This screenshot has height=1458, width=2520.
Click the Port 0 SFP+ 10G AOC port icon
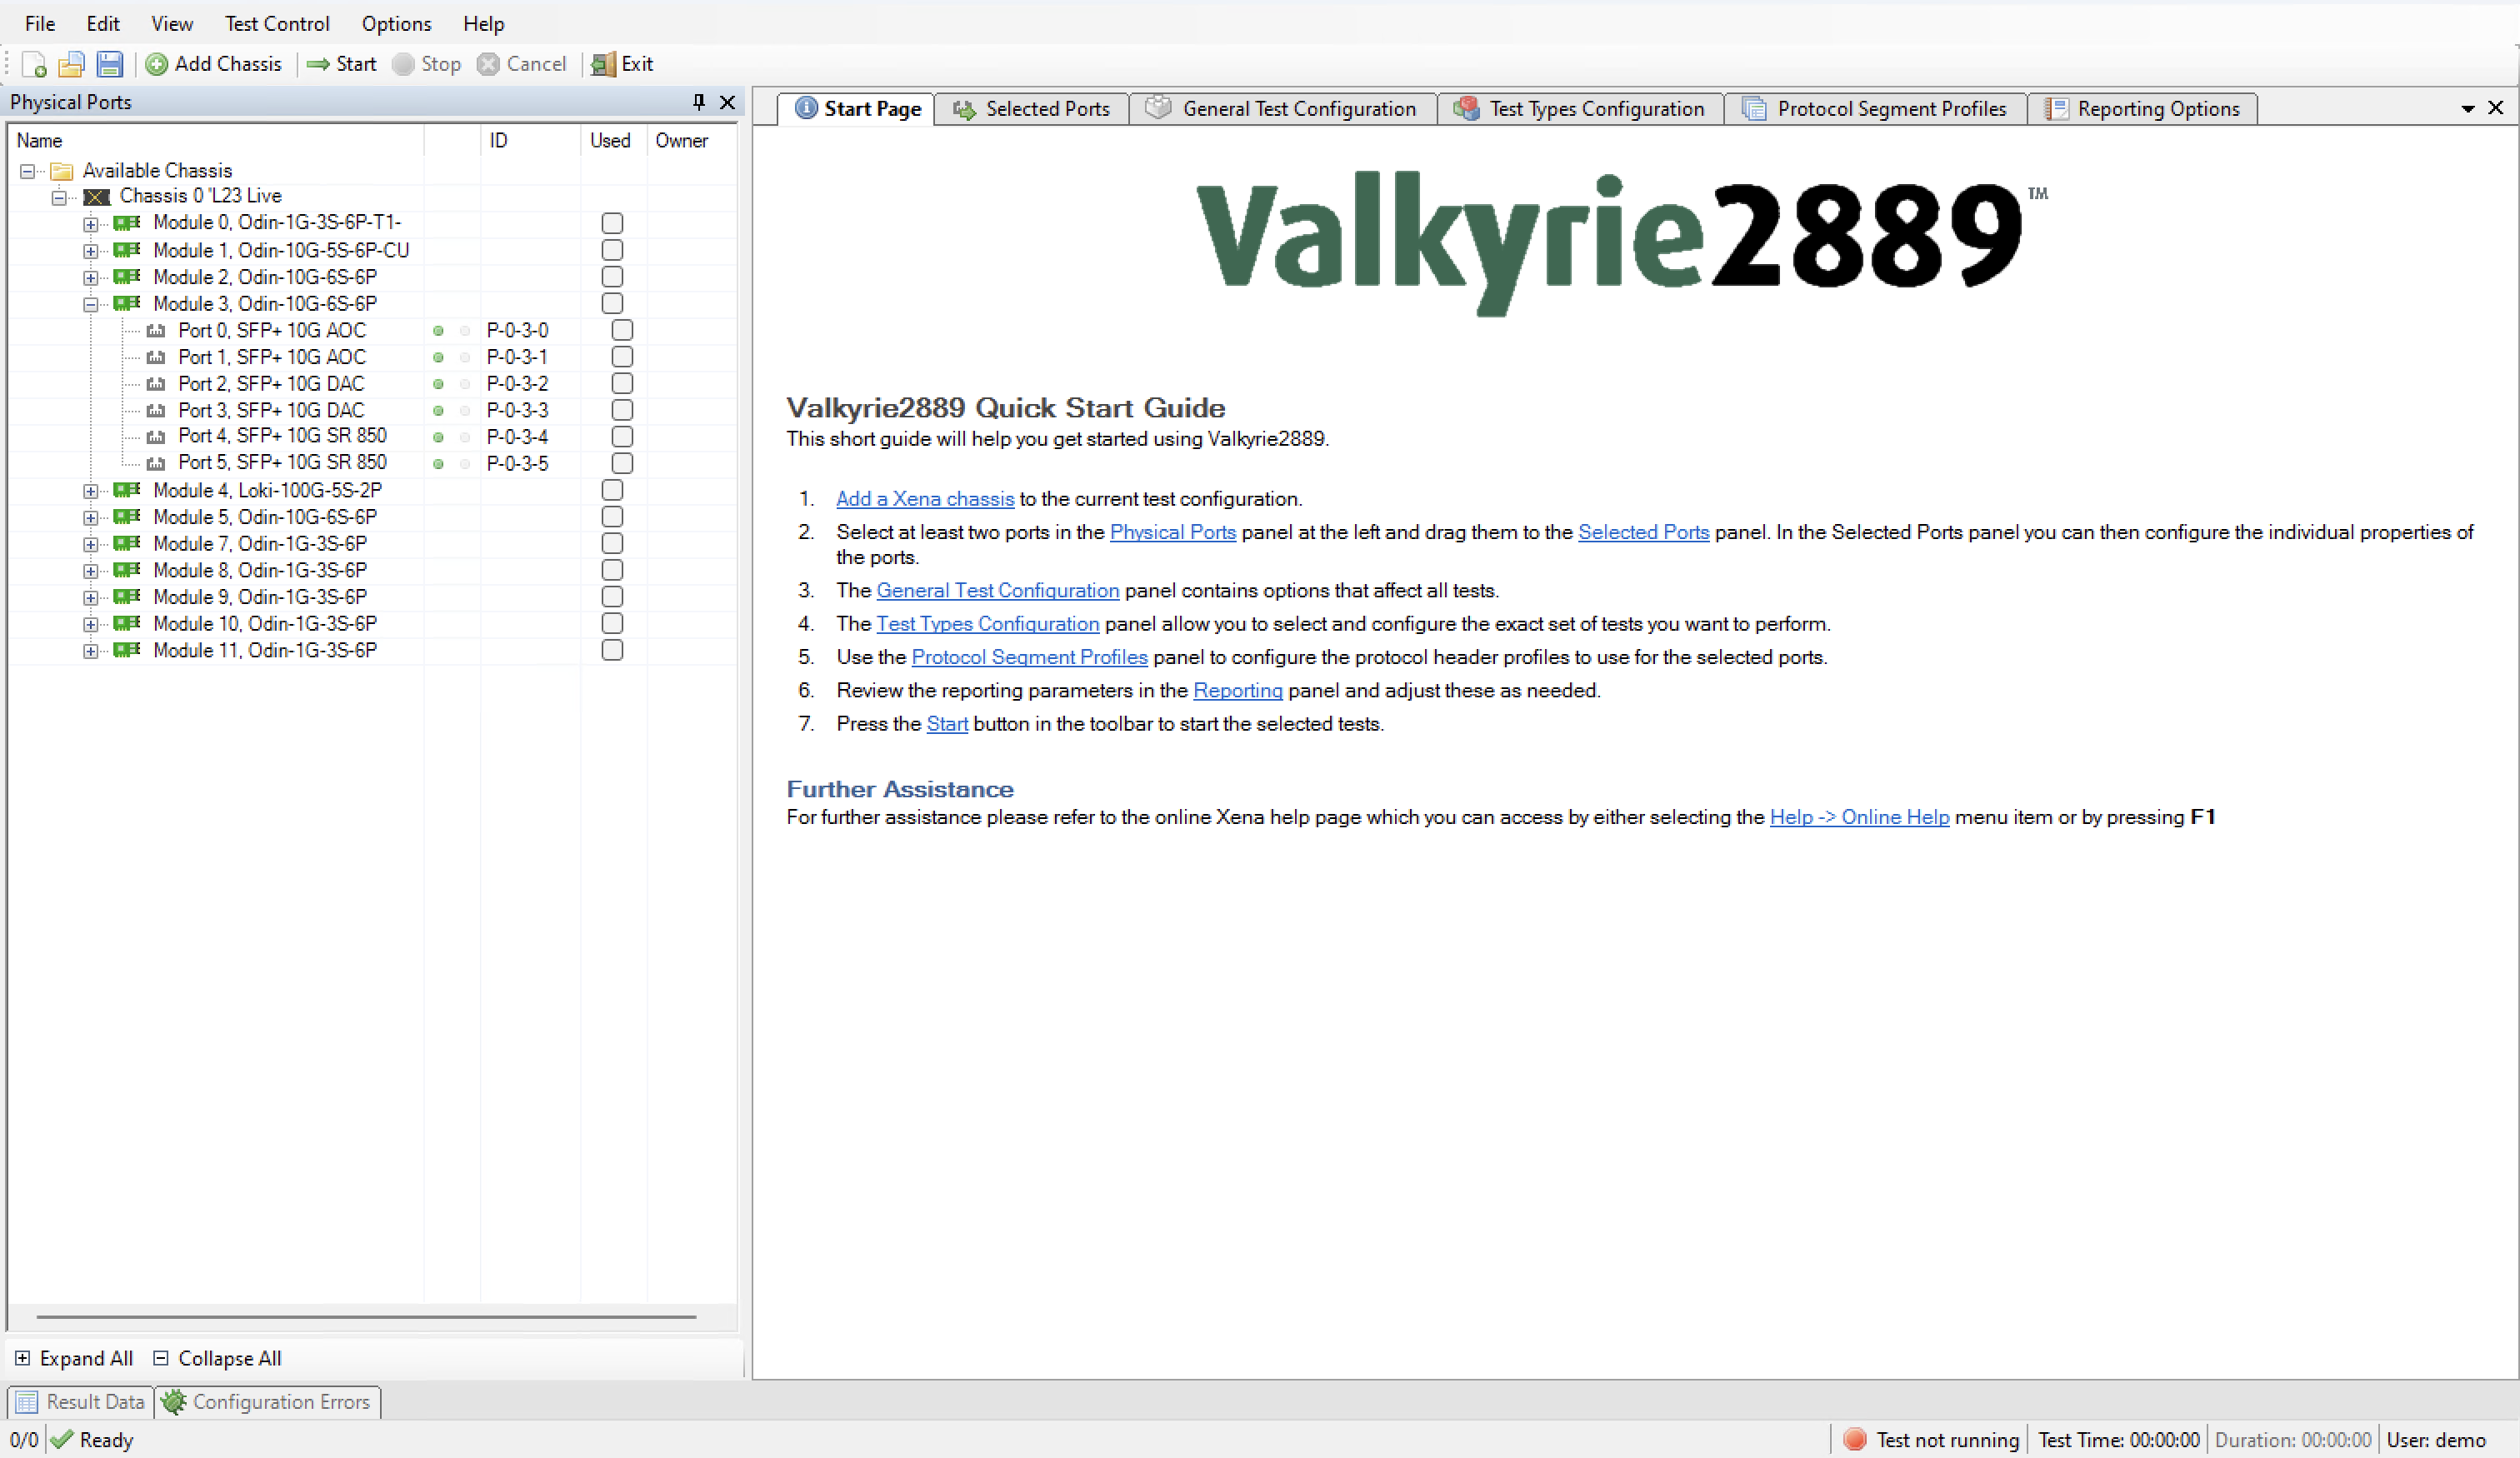coord(156,330)
